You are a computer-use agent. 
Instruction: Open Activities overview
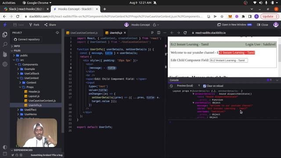(x=9, y=3)
